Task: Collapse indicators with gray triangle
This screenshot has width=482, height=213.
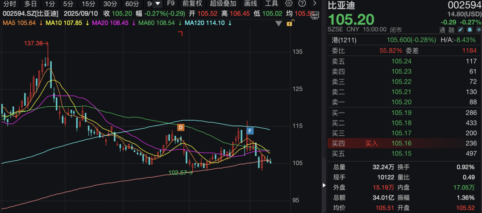Action: click(279, 23)
